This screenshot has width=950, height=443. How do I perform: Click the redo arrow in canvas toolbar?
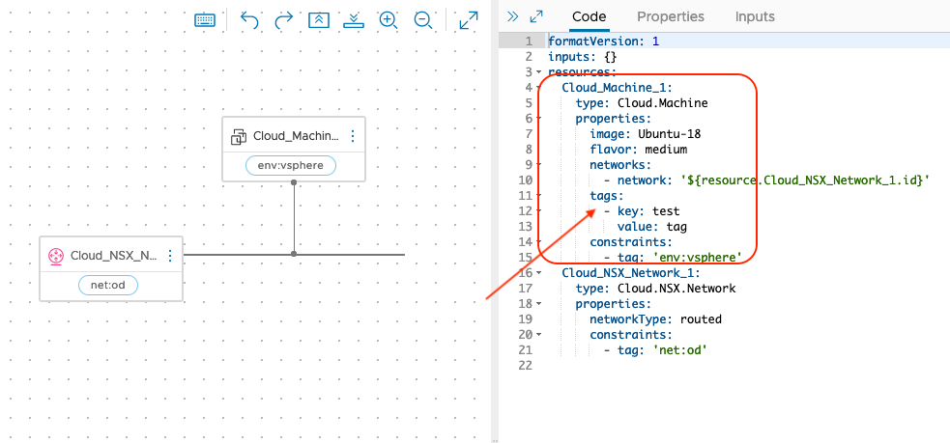(x=283, y=20)
